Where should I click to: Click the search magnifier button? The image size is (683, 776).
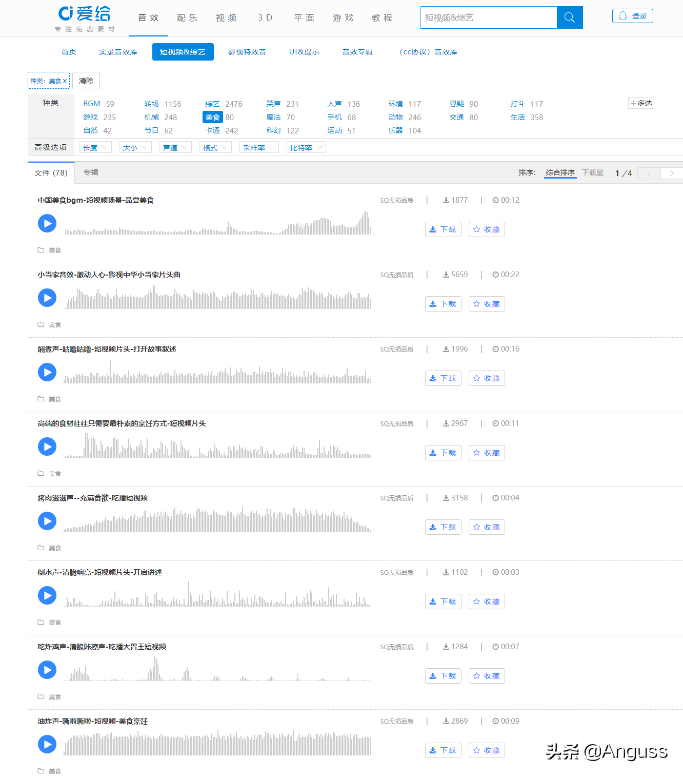(x=570, y=17)
